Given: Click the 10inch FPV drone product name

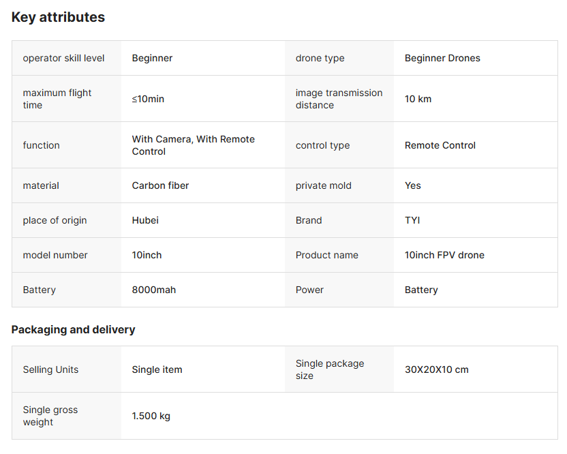Looking at the screenshot, I should click(444, 255).
